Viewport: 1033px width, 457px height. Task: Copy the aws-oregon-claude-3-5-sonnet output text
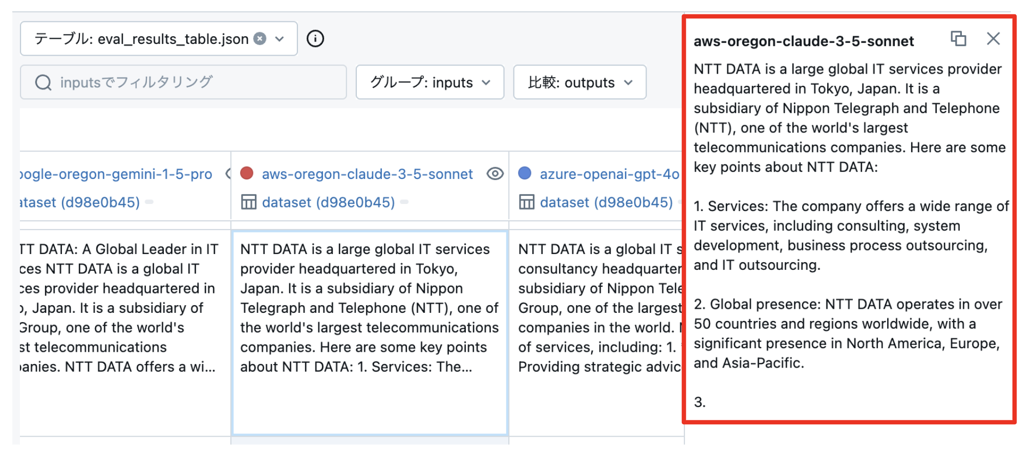point(958,39)
